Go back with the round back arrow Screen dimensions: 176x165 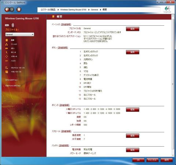(x=7, y=10)
